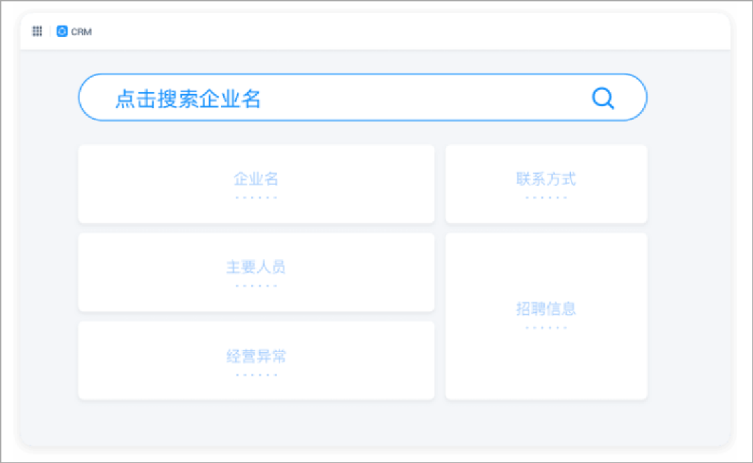Click the magnifier search icon
753x463 pixels.
click(x=602, y=98)
